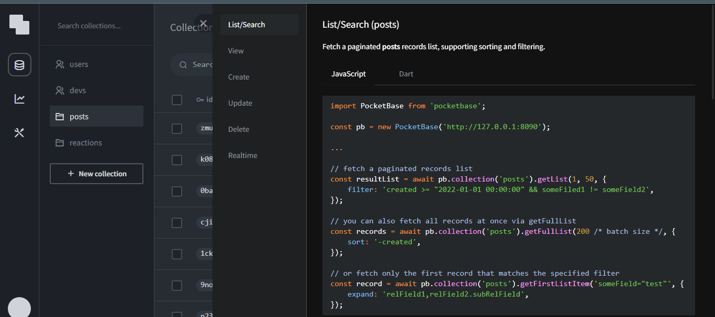This screenshot has width=715, height=317.
Task: Click the id column key icon
Action: click(200, 99)
